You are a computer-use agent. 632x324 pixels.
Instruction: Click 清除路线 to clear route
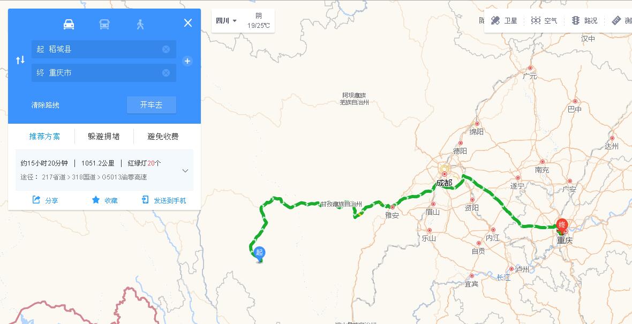[x=46, y=105]
